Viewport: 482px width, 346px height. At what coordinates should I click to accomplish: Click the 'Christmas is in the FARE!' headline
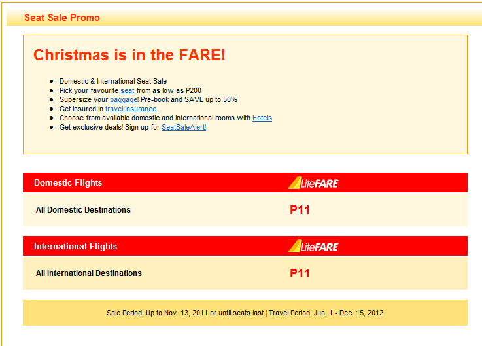pos(129,55)
